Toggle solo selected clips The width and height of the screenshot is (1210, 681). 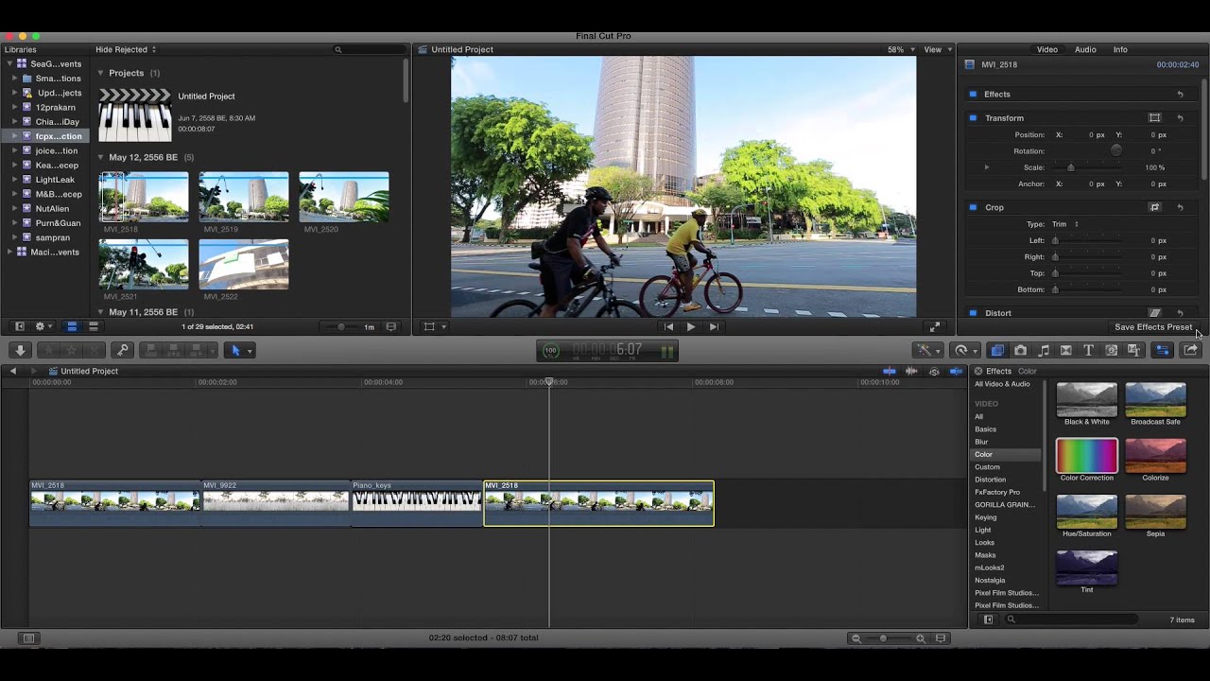[934, 371]
